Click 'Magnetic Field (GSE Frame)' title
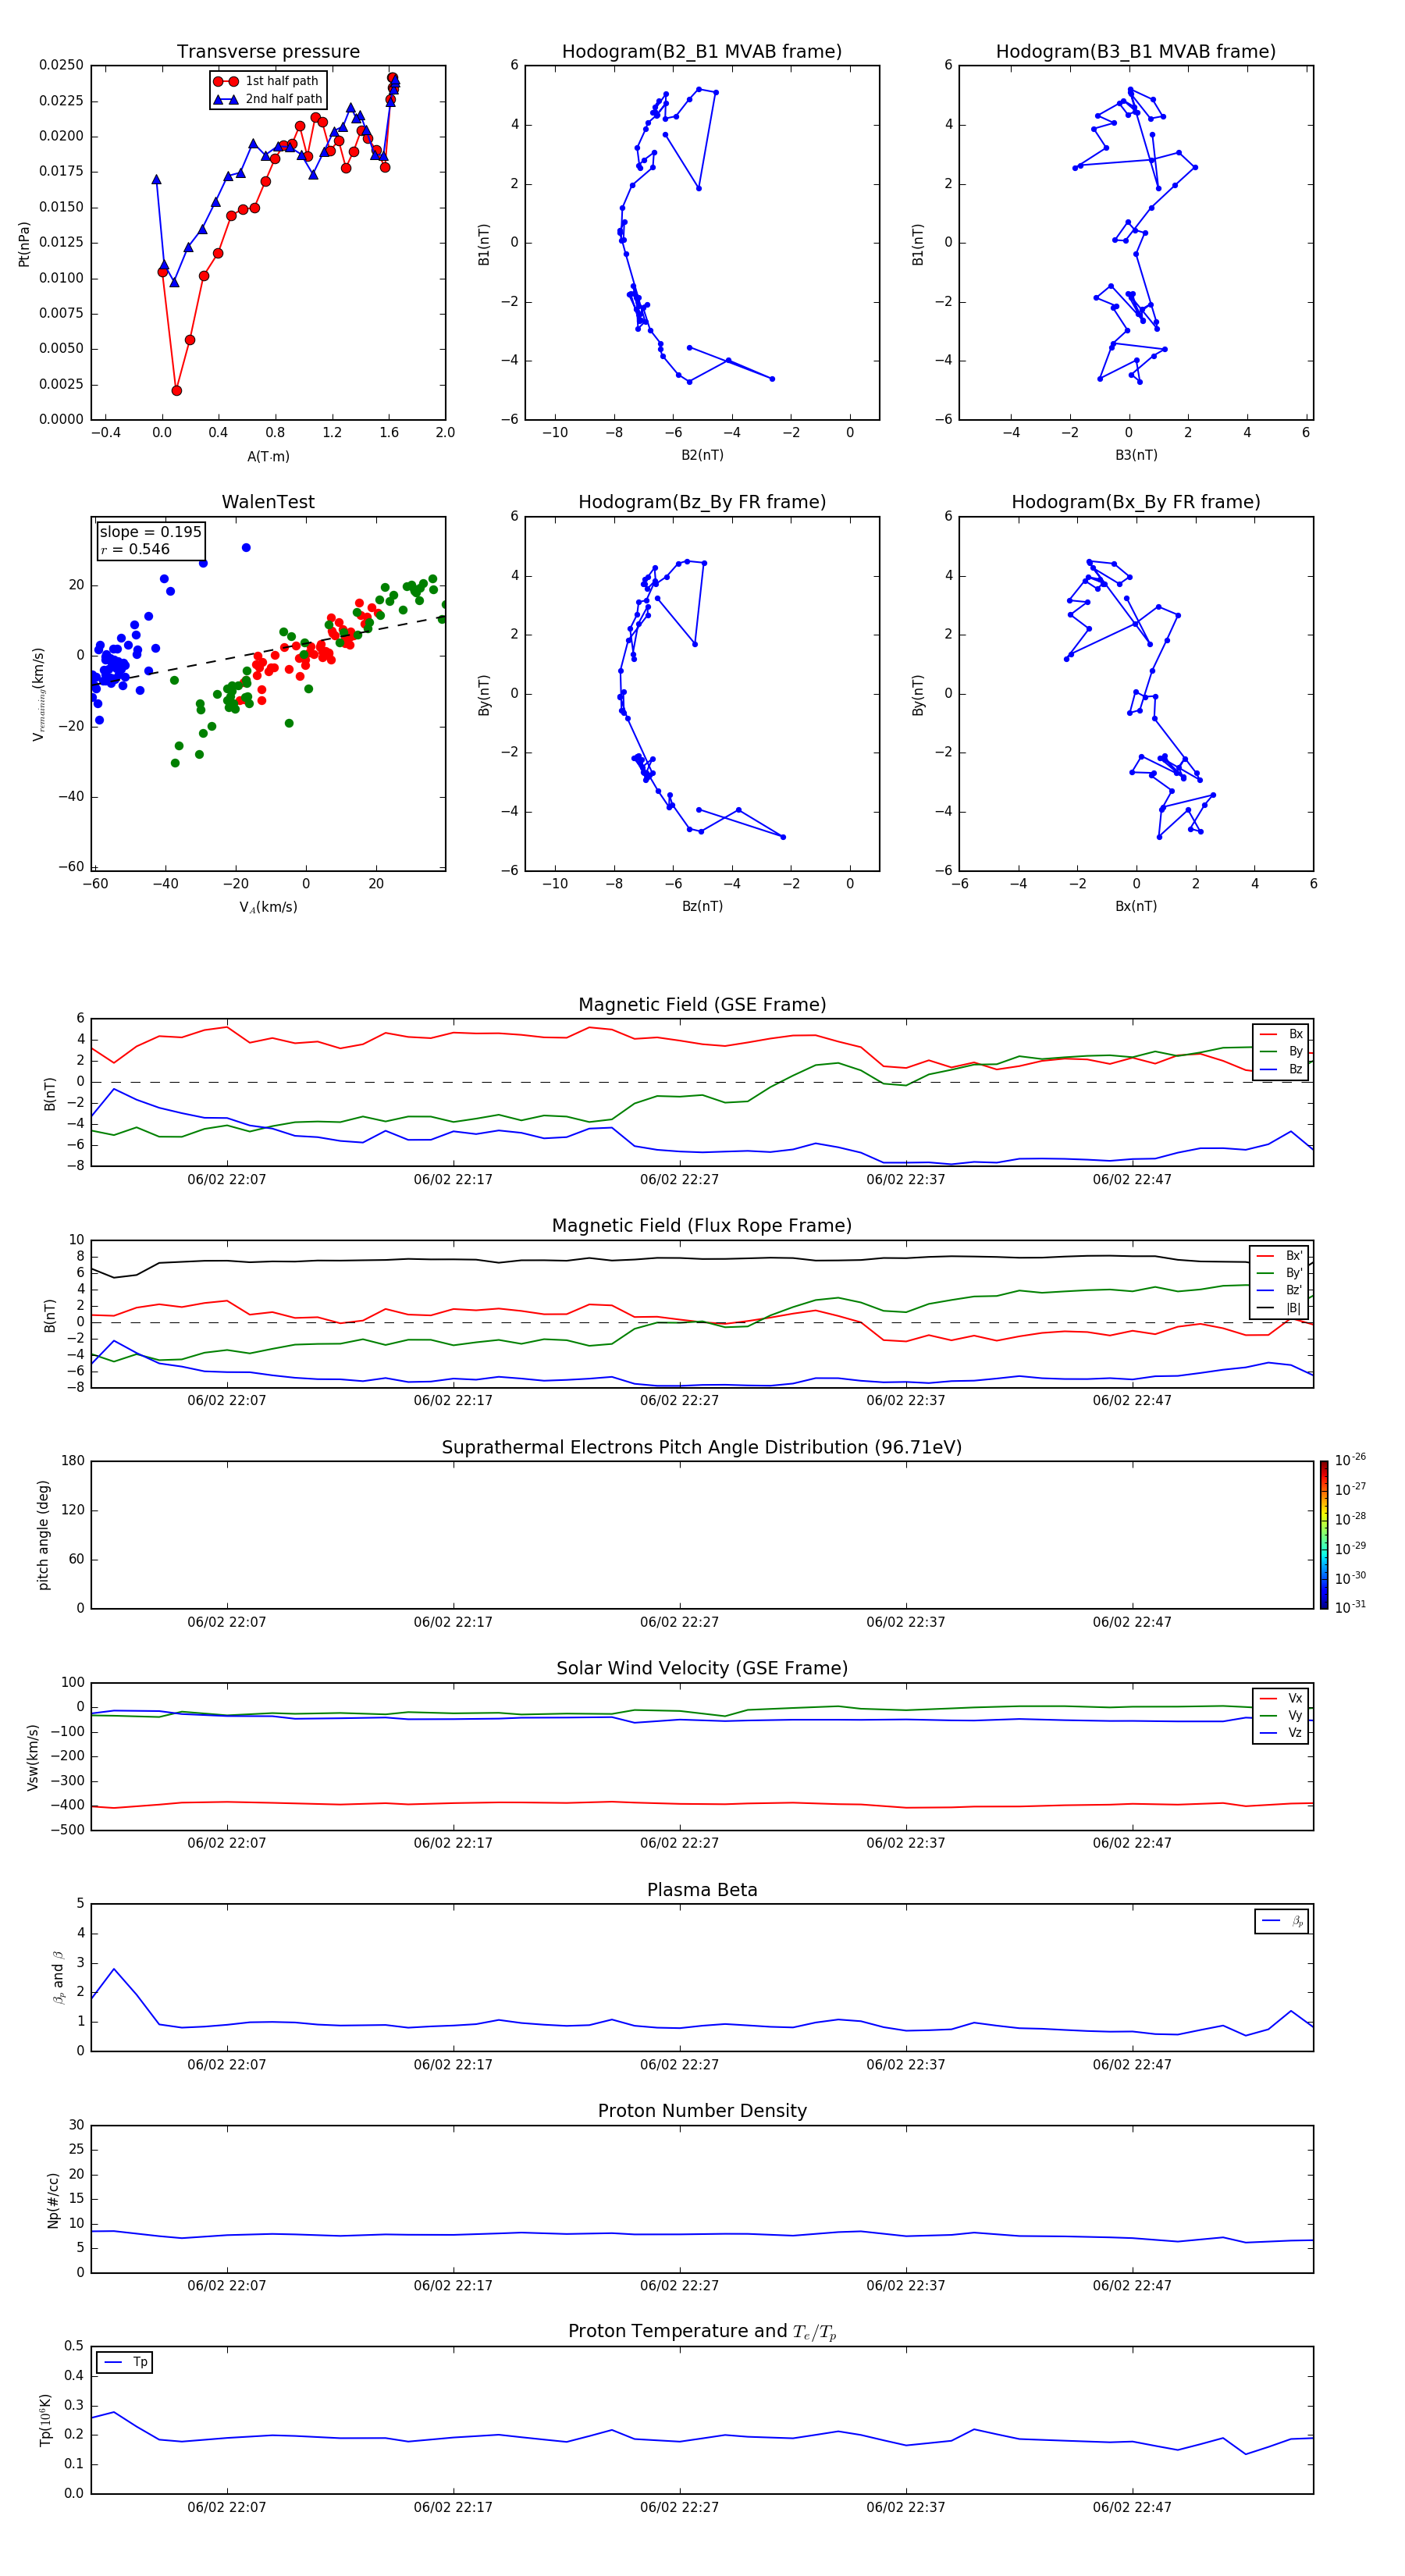 [x=702, y=1005]
